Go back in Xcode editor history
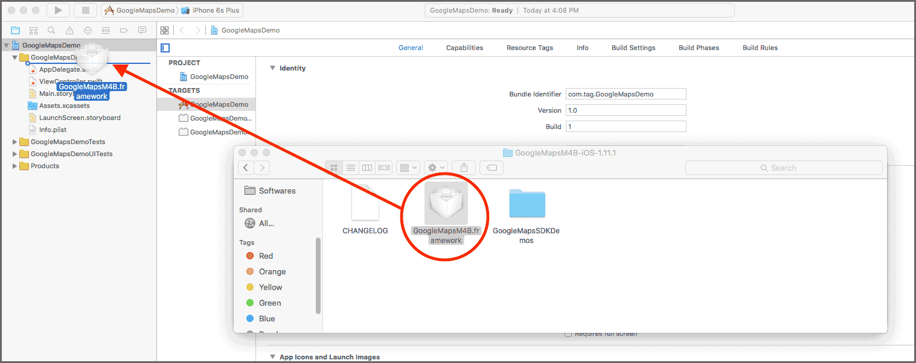916x363 pixels. (x=182, y=30)
